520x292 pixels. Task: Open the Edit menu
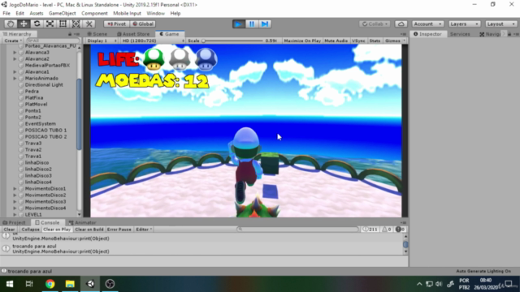click(x=19, y=14)
